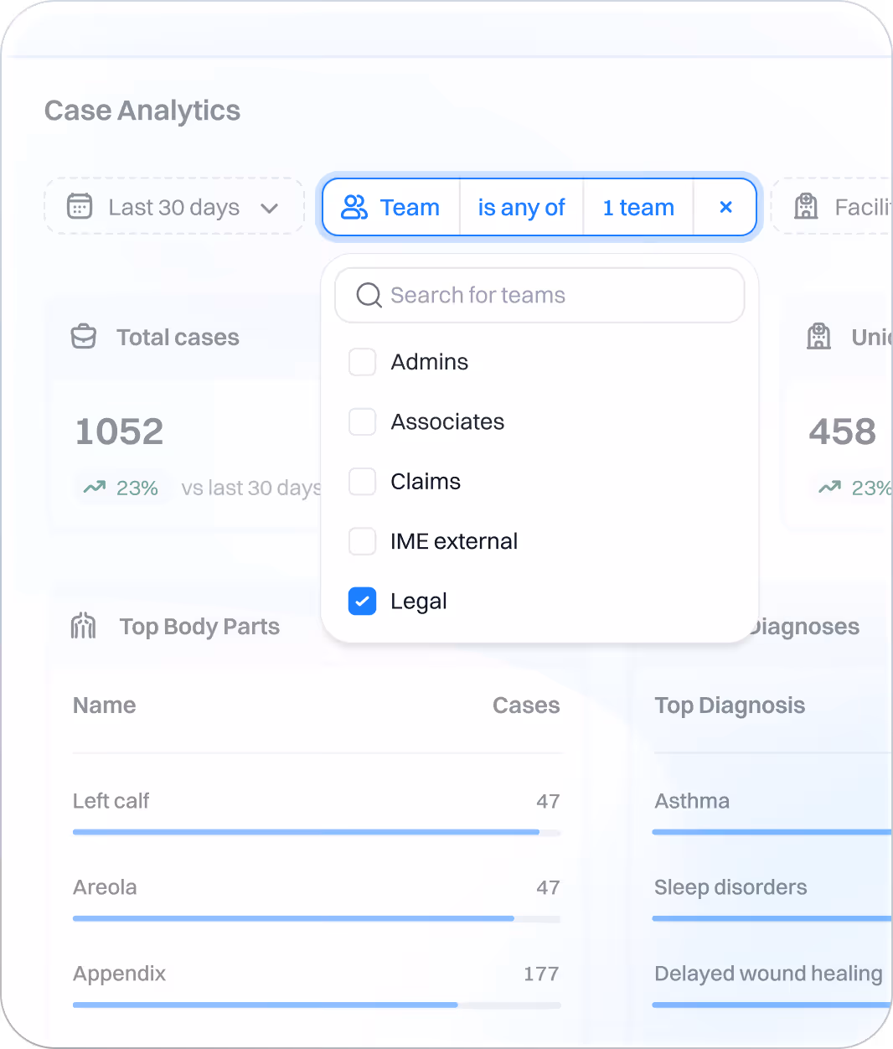Open the 'is any of' operator dropdown
Screen dimensions: 893x1049
click(521, 207)
